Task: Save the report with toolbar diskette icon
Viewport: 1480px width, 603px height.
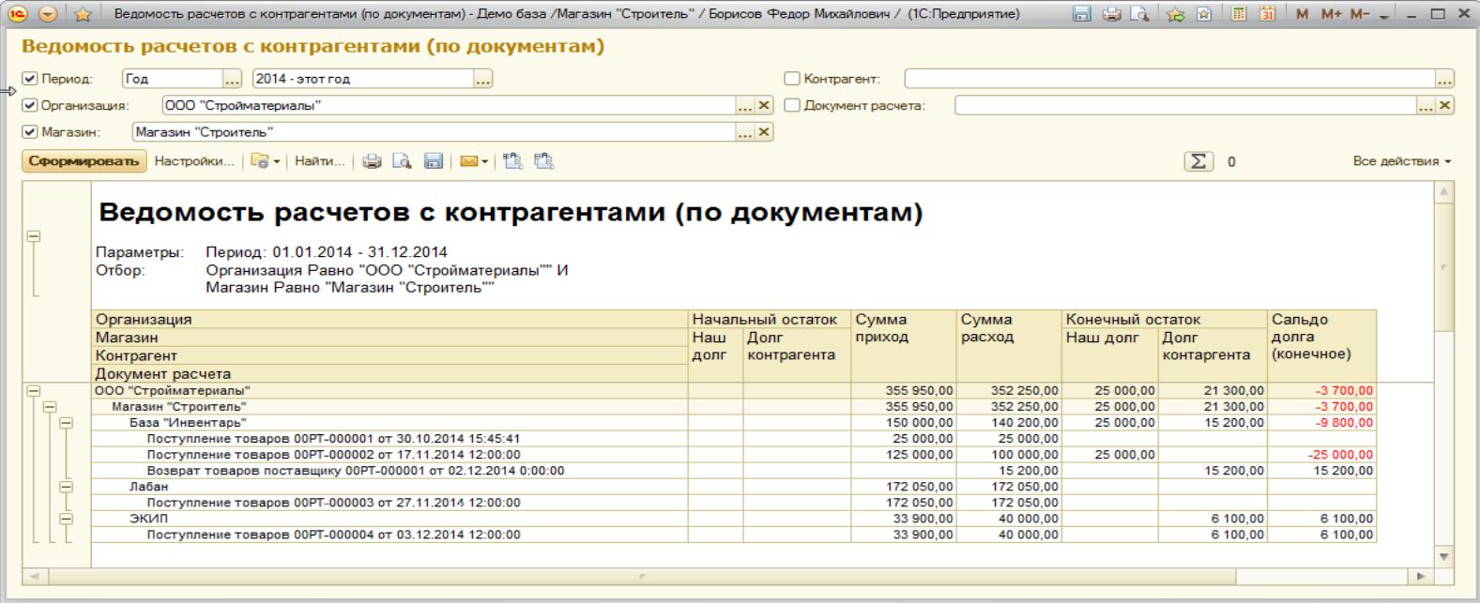Action: [433, 161]
